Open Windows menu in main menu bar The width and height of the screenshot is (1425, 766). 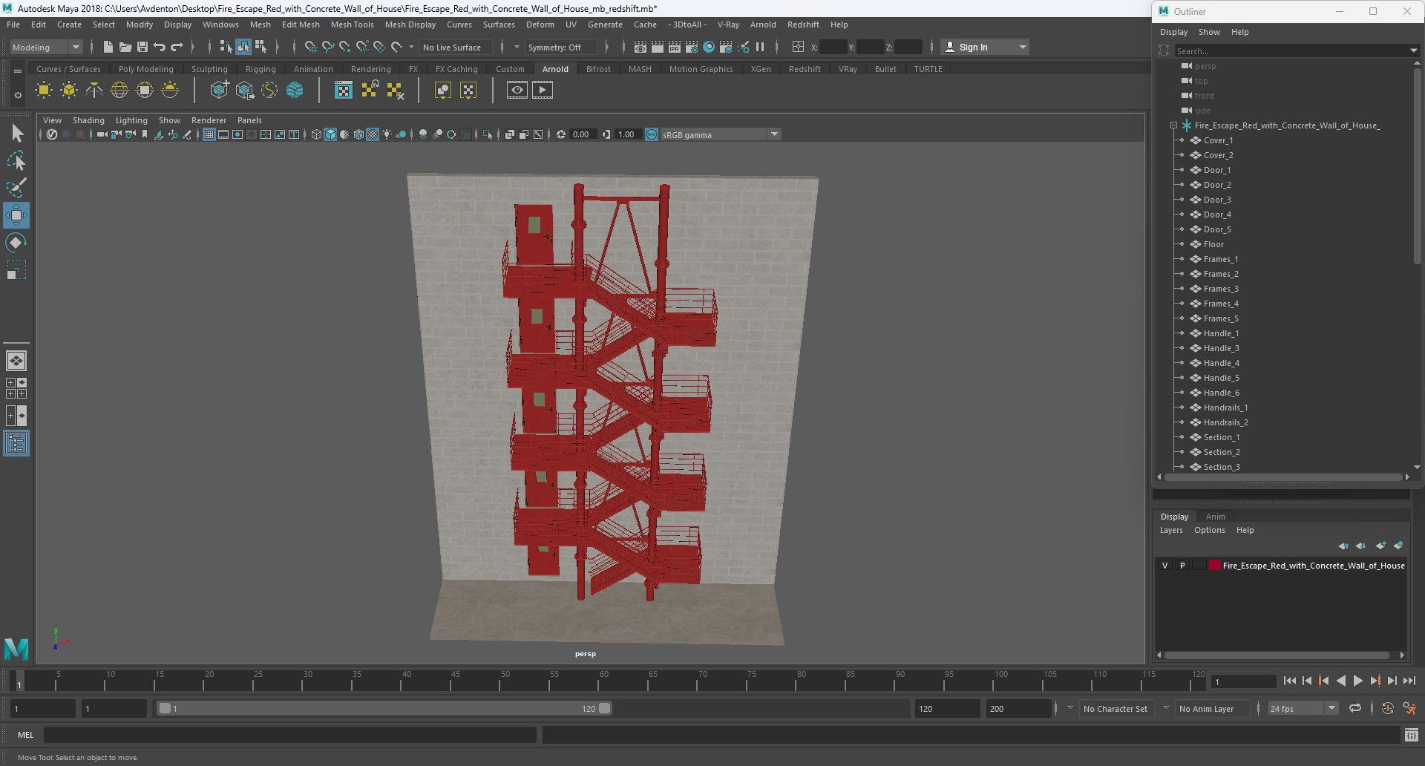pyautogui.click(x=220, y=24)
